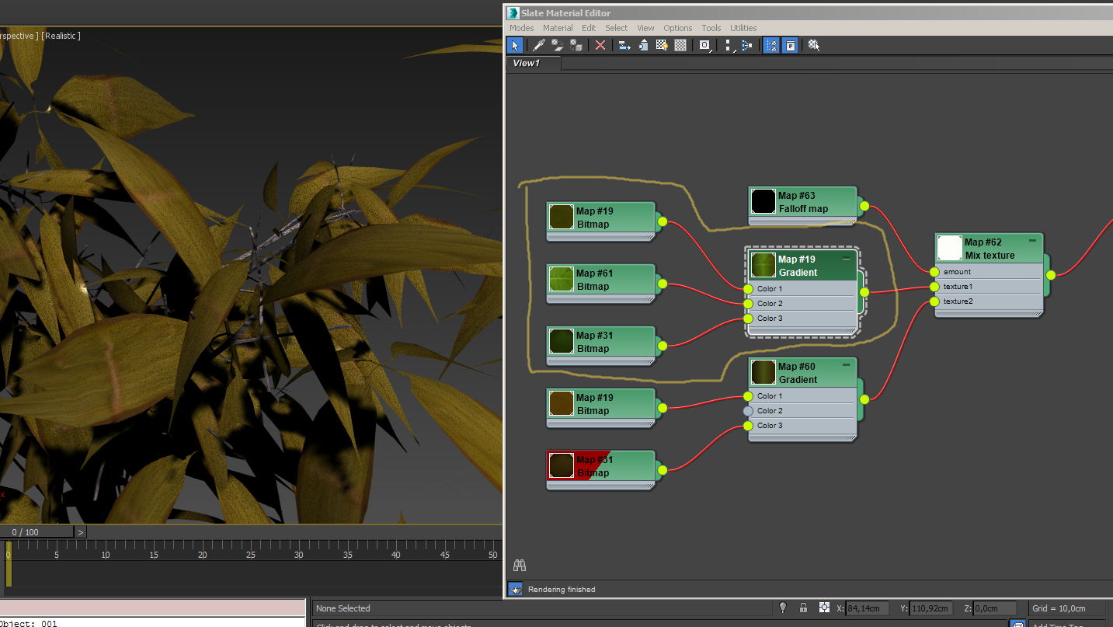The image size is (1113, 627).
Task: Toggle the Material/Map Browser panel button
Action: [771, 45]
